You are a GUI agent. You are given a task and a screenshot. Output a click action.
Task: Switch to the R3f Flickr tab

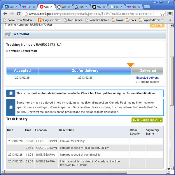pyautogui.click(x=29, y=7)
